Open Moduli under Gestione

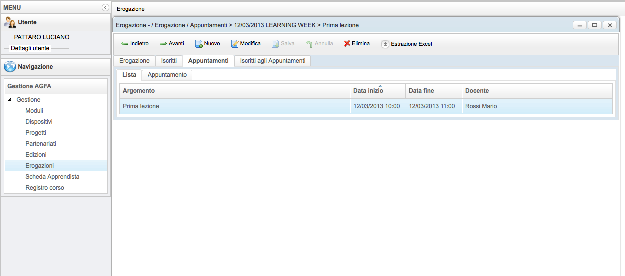point(34,111)
